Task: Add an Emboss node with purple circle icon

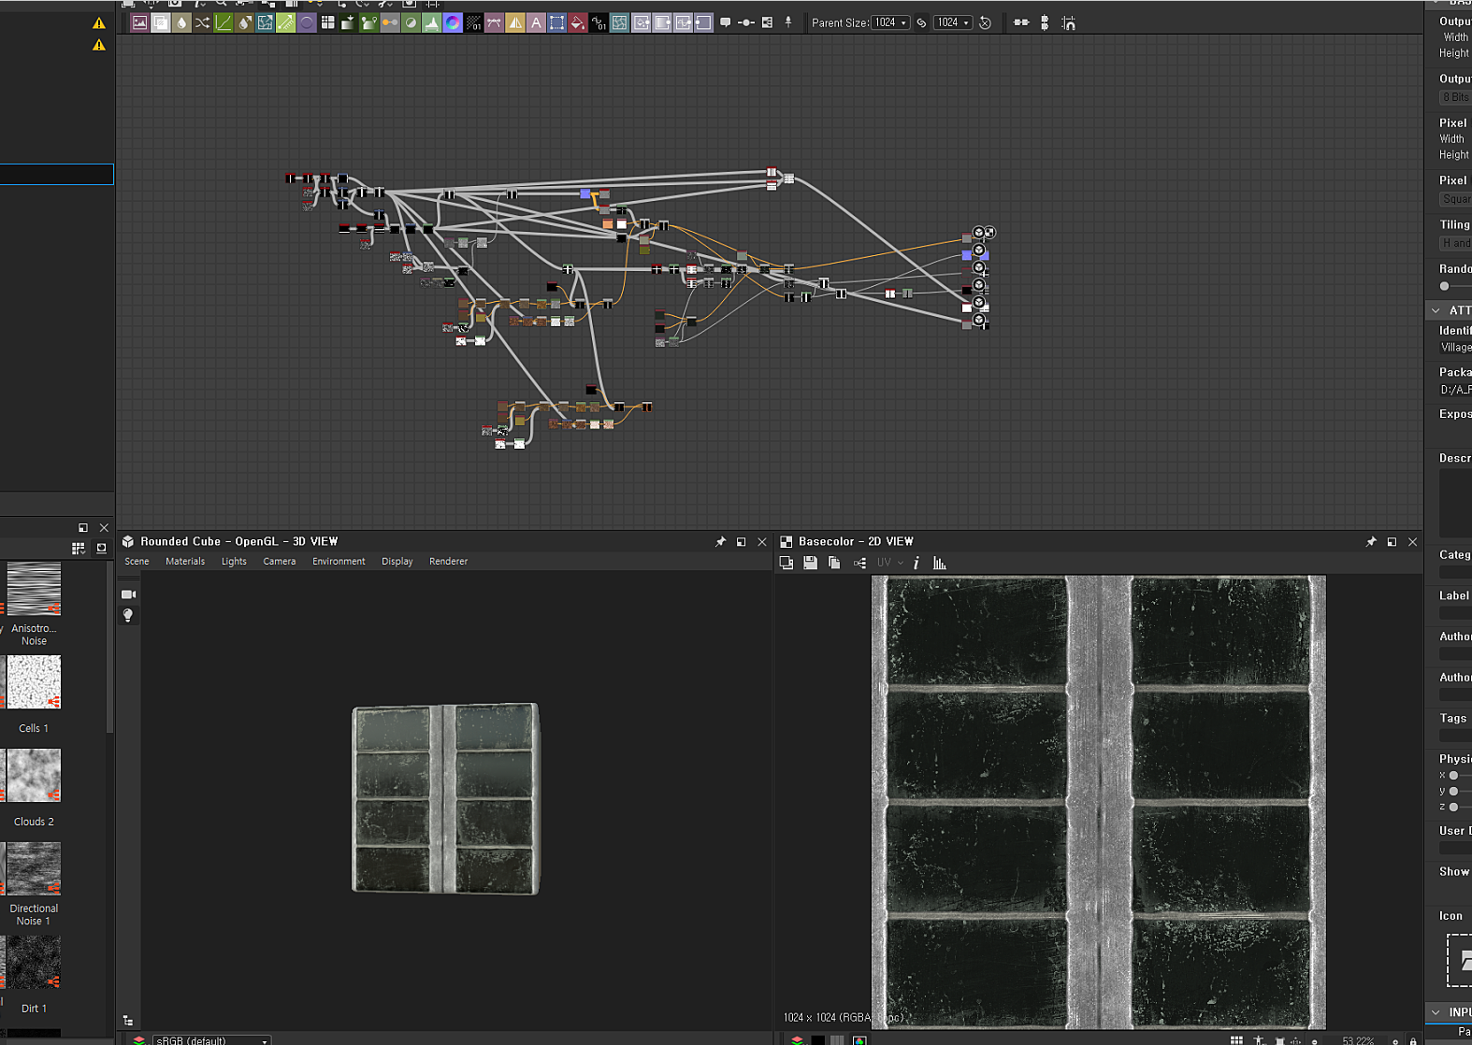Action: pos(307,22)
